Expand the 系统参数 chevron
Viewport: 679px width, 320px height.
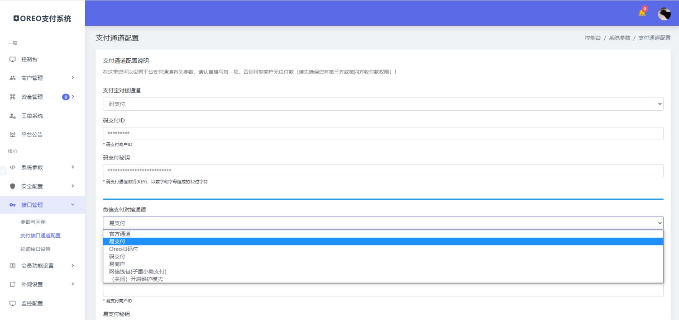pos(73,167)
